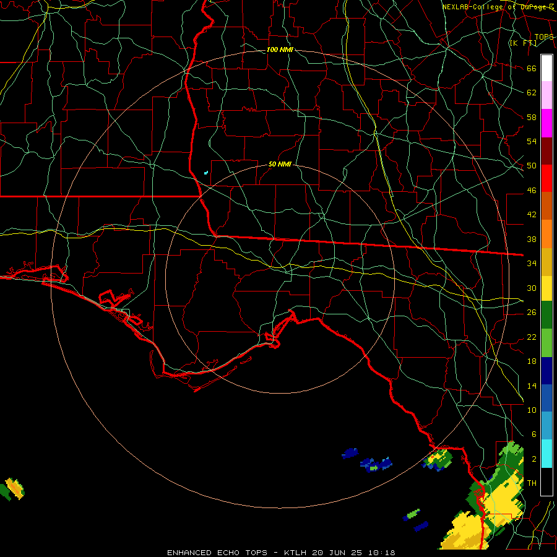The height and width of the screenshot is (557, 557).
Task: Click the bright red legend swatch
Action: point(546,178)
